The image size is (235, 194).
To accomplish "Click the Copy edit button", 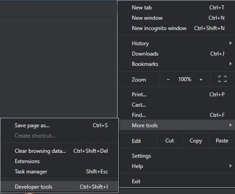I will pos(196,141).
